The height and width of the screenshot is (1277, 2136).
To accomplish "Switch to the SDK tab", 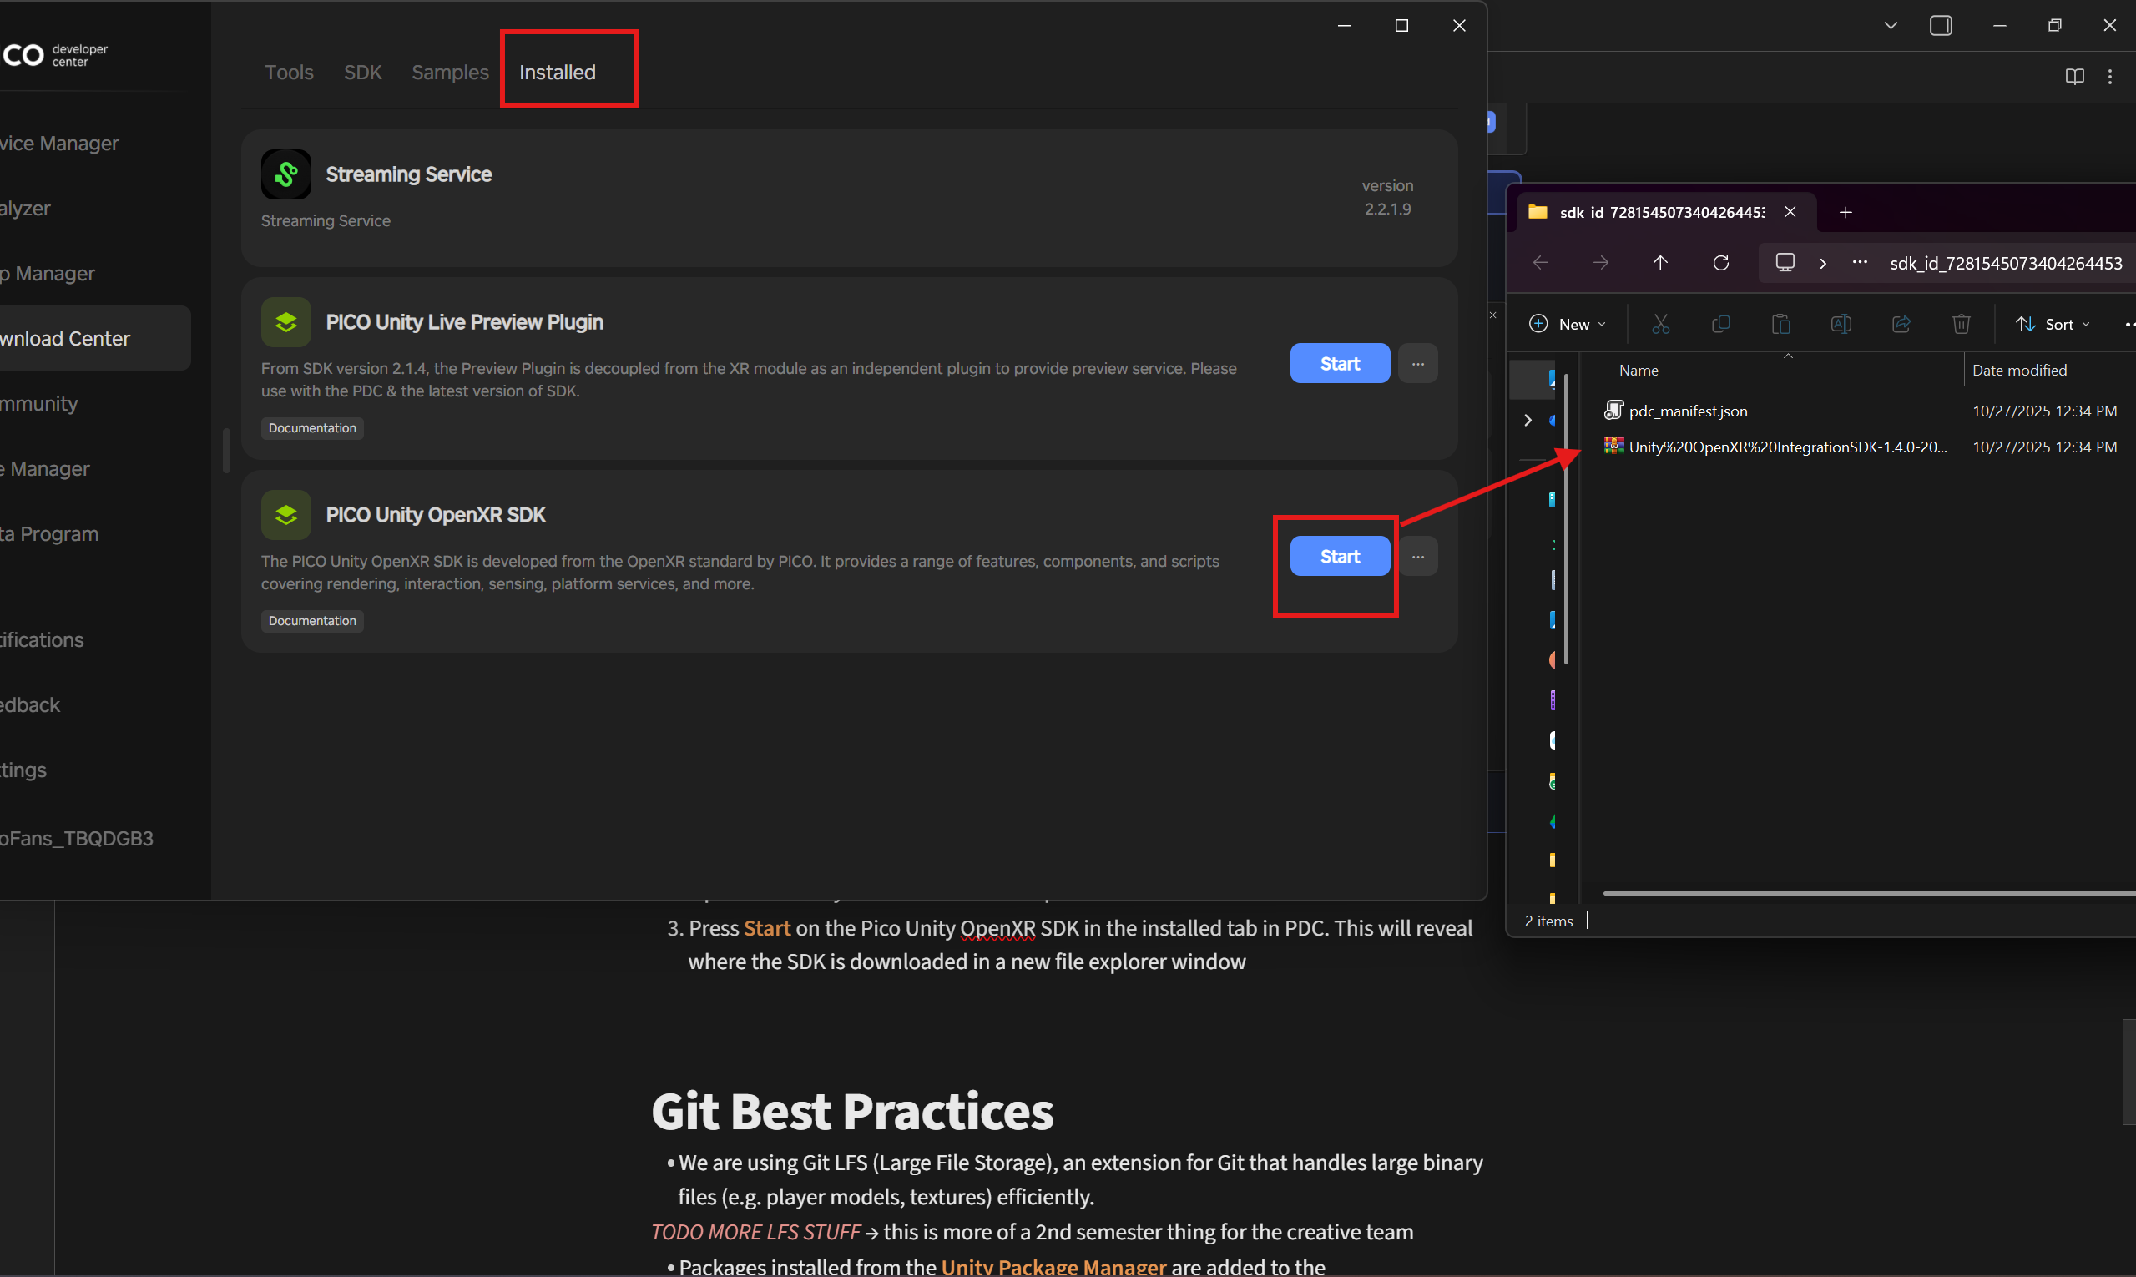I will pos(362,73).
